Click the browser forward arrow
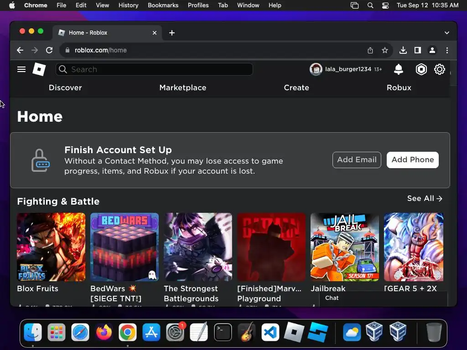 35,50
